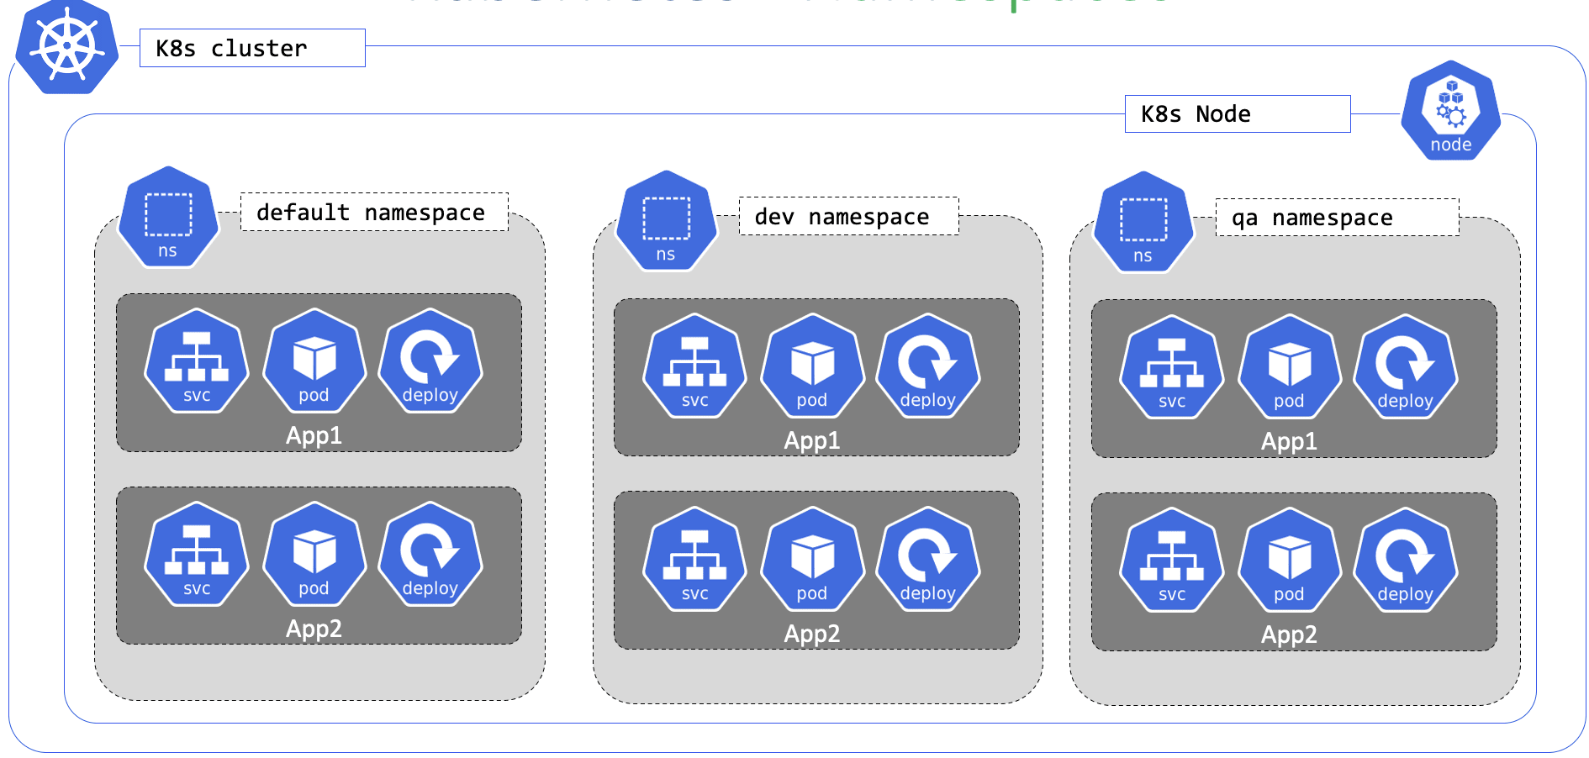
Task: Click the default namespace ns icon
Action: click(x=168, y=218)
